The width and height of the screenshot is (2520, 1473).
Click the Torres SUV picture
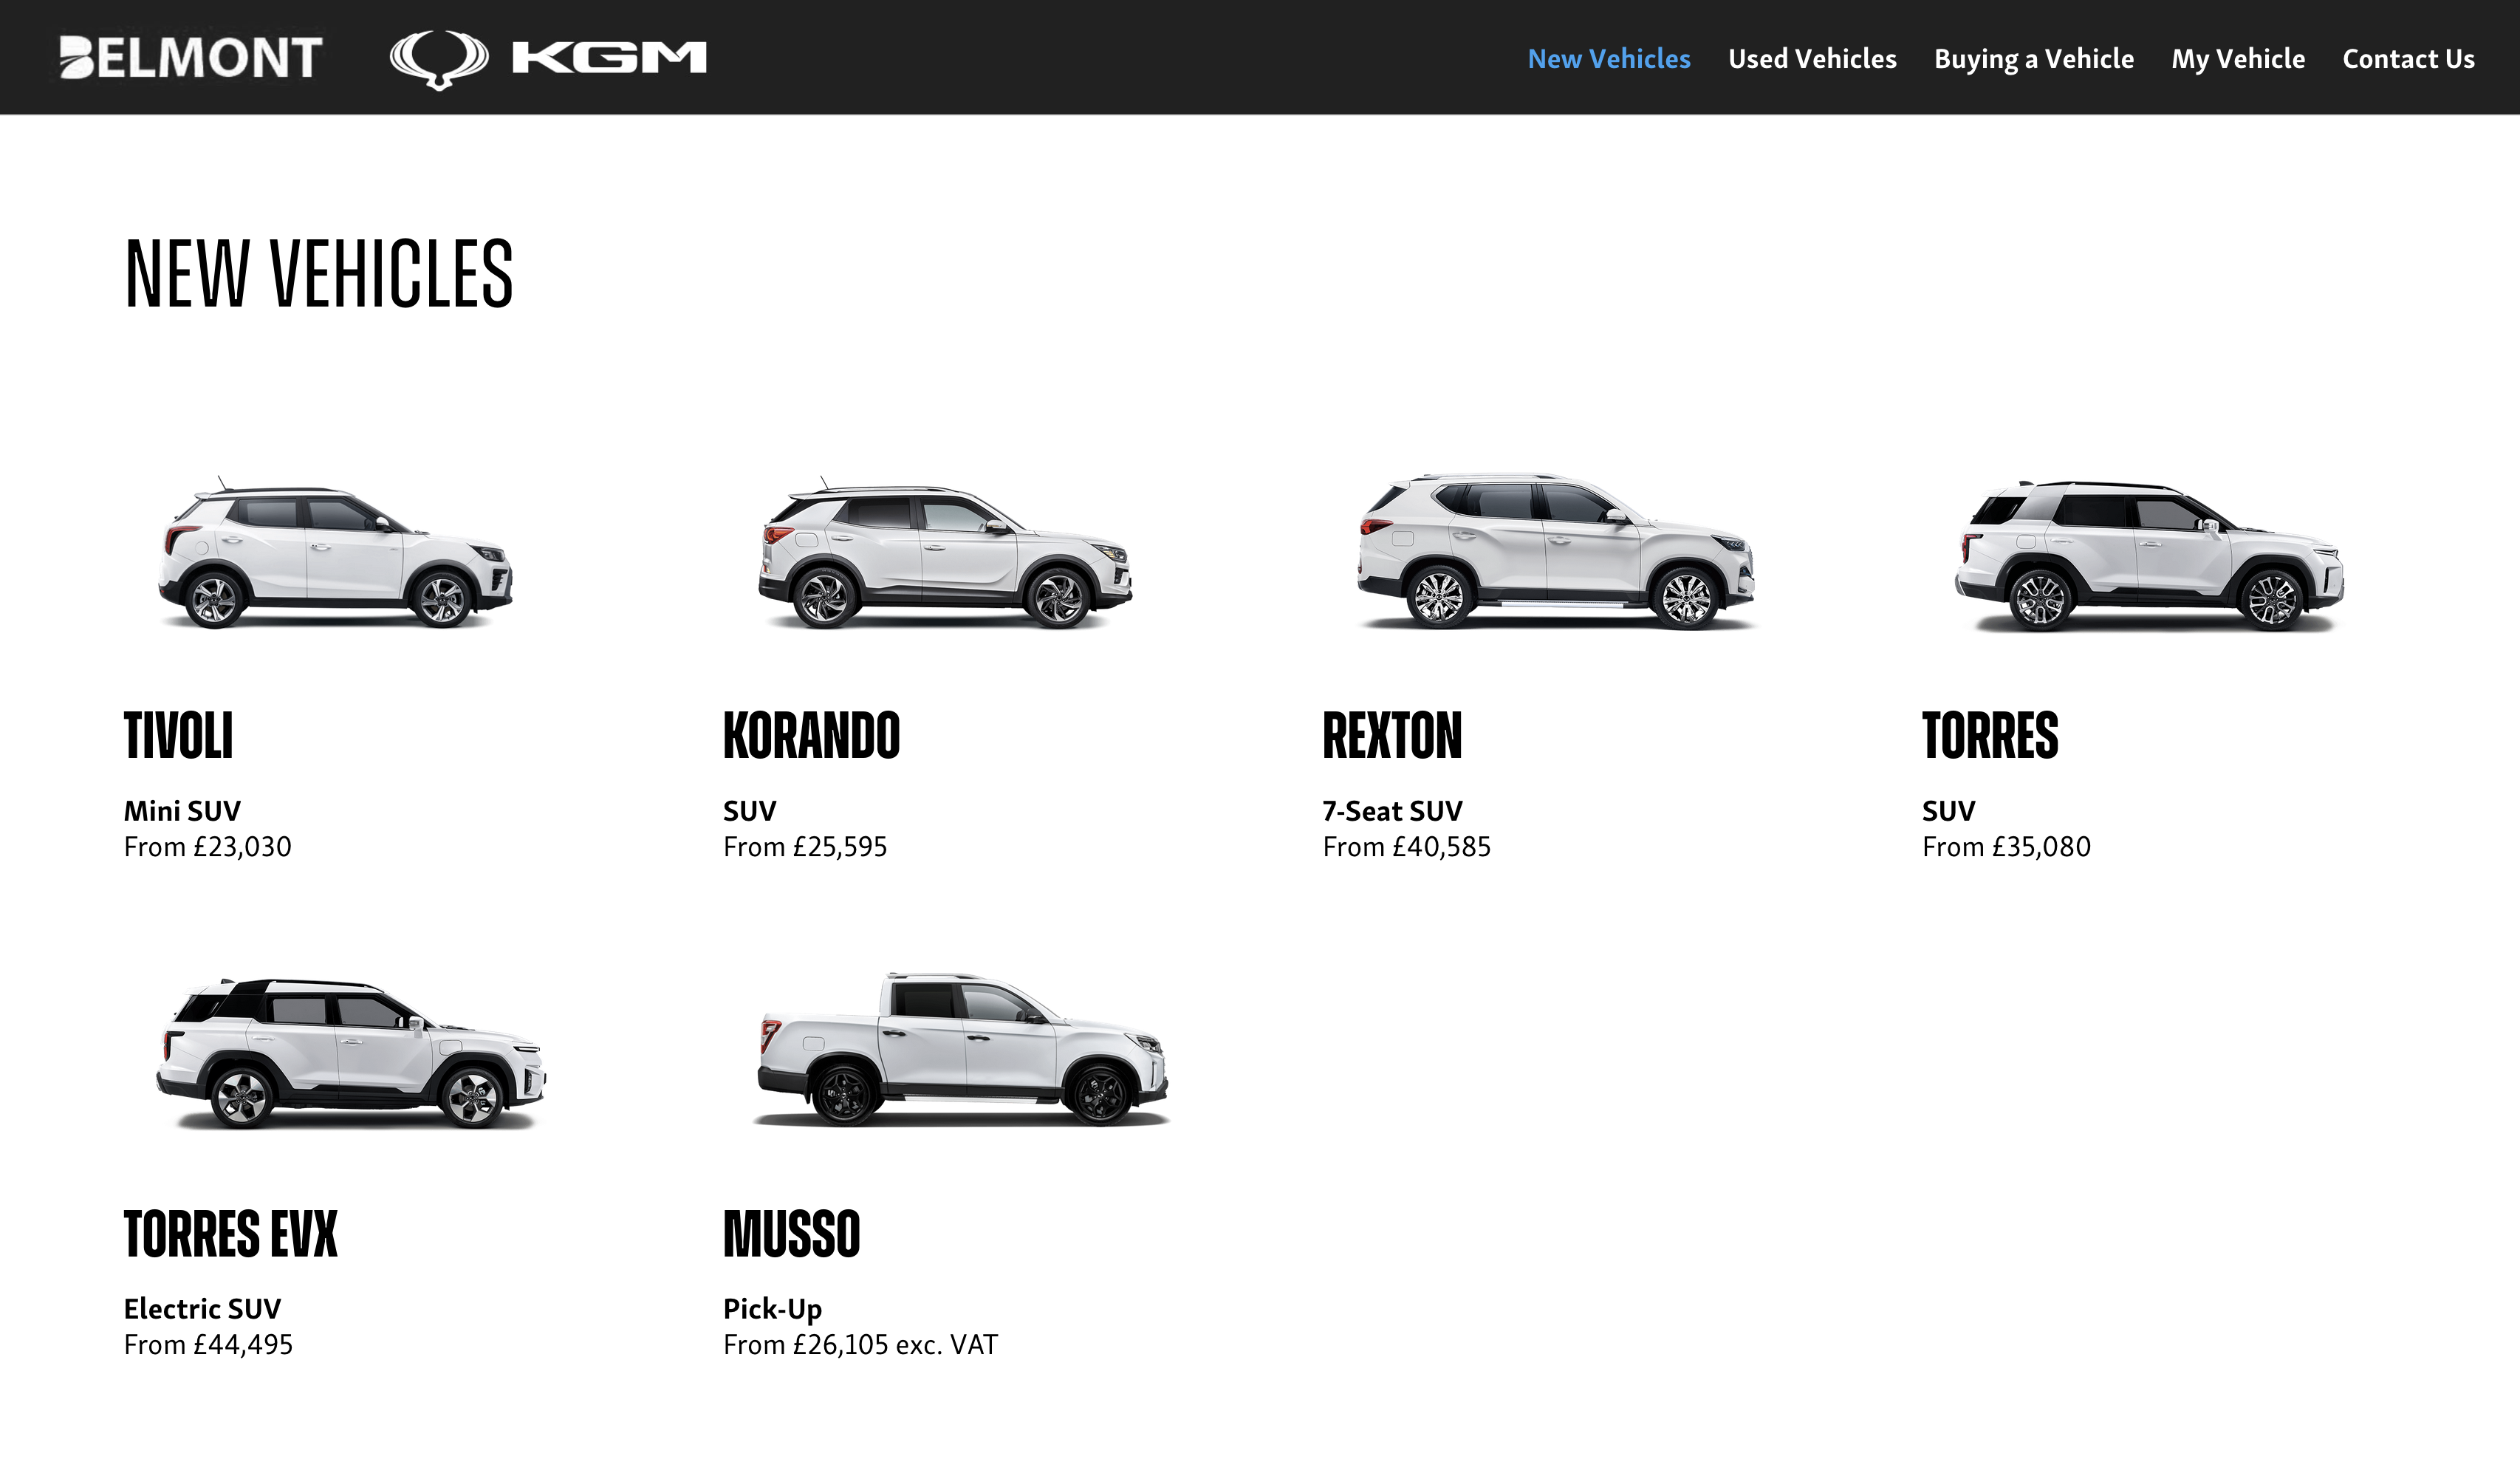click(2148, 556)
